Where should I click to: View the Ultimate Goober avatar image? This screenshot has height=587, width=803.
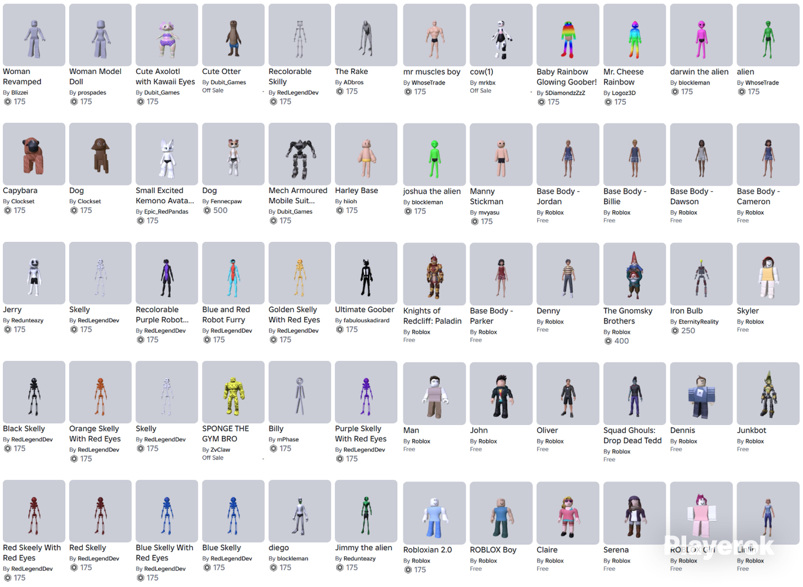click(366, 273)
